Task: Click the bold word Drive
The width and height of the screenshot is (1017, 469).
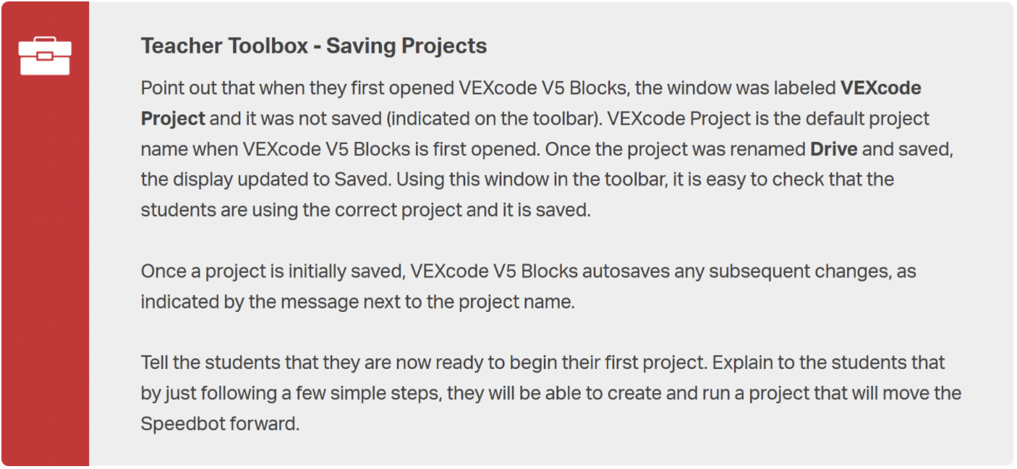Action: (833, 149)
